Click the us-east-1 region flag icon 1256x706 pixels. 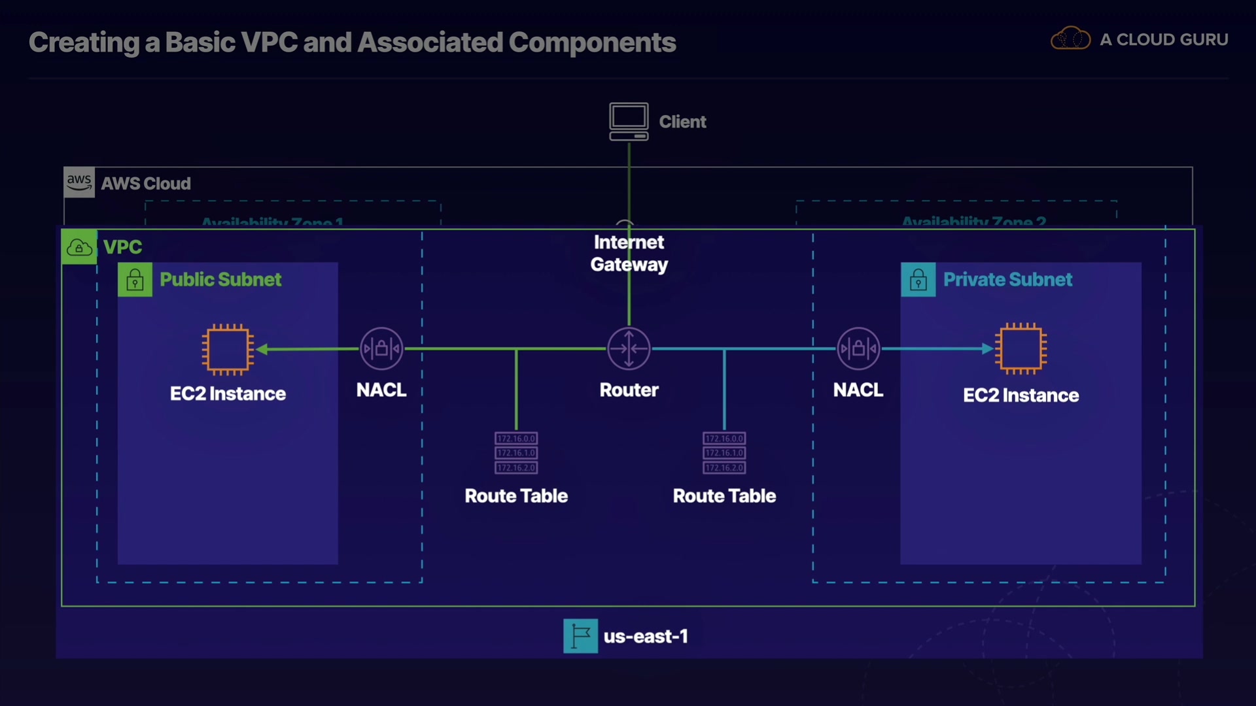click(580, 636)
